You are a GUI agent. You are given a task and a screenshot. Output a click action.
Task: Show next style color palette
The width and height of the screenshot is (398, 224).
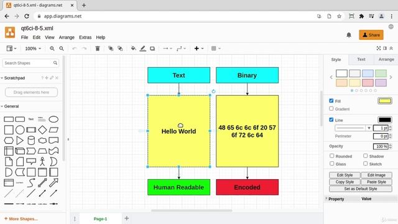click(391, 77)
